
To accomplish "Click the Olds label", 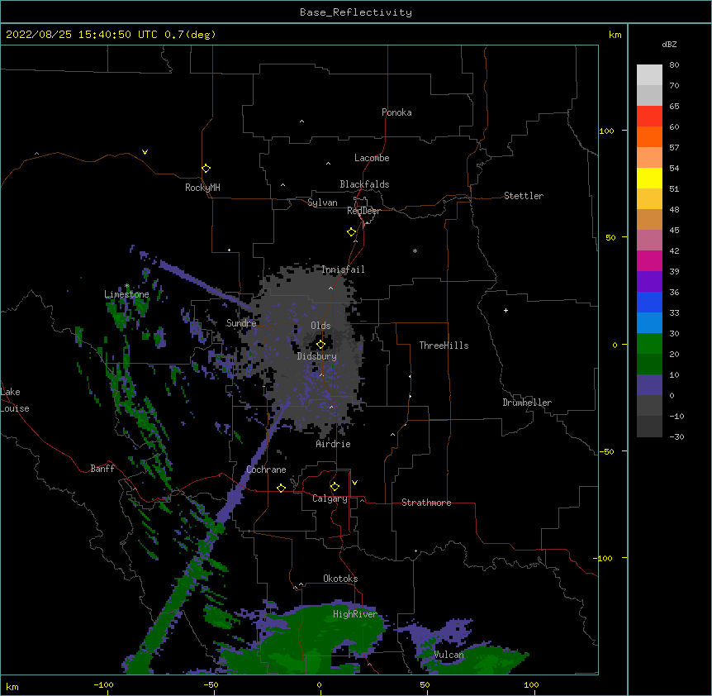I will (320, 326).
